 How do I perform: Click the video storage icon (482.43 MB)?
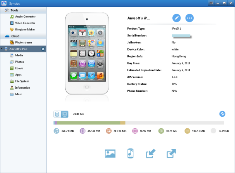83,131
